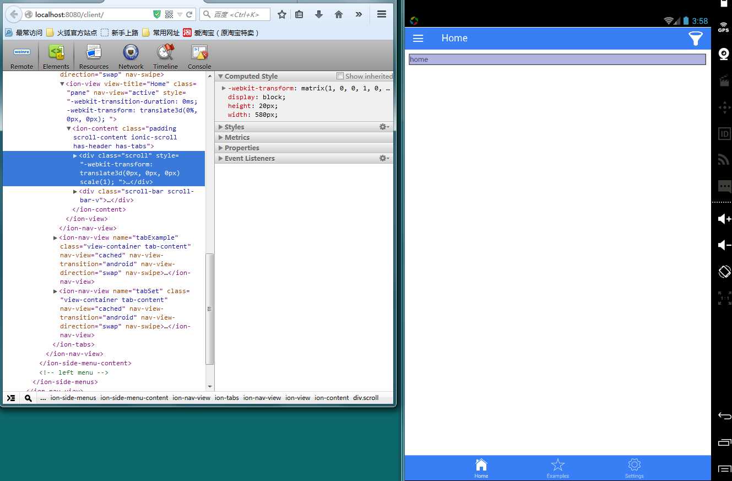The height and width of the screenshot is (481, 732).
Task: Increase emulator volume
Action: [x=724, y=219]
